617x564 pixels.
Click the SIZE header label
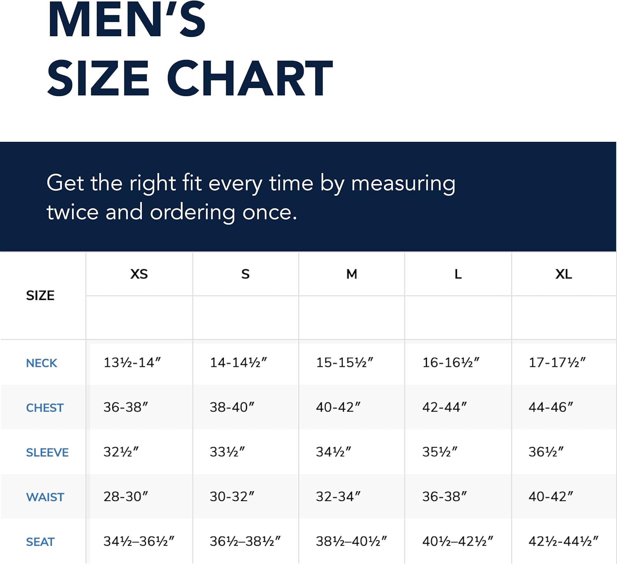[40, 296]
